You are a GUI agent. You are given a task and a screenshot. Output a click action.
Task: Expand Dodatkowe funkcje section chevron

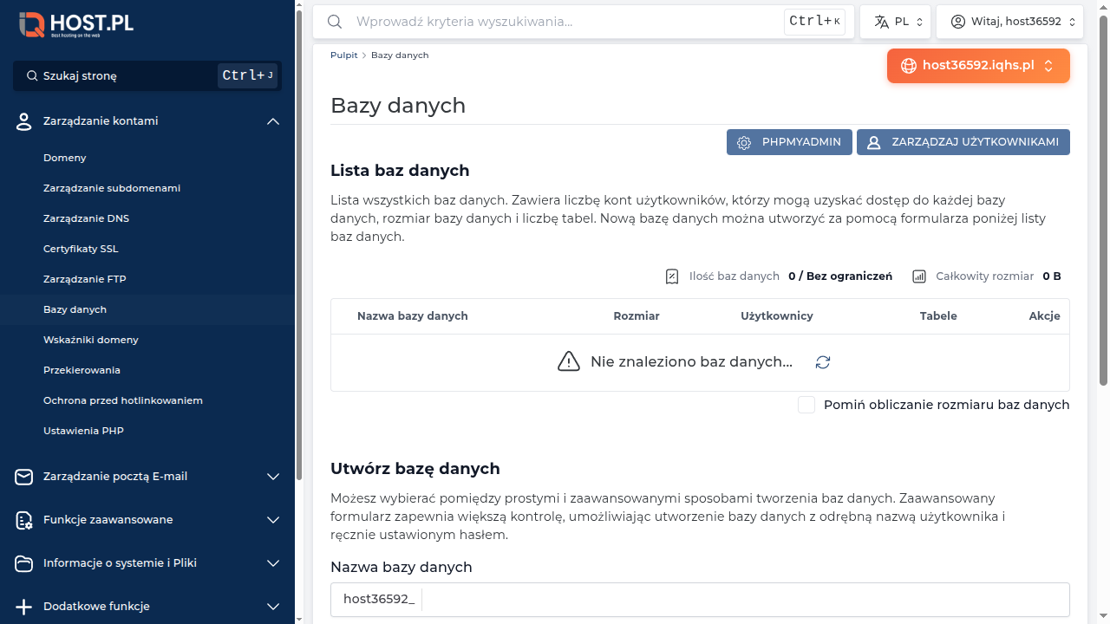tap(273, 607)
